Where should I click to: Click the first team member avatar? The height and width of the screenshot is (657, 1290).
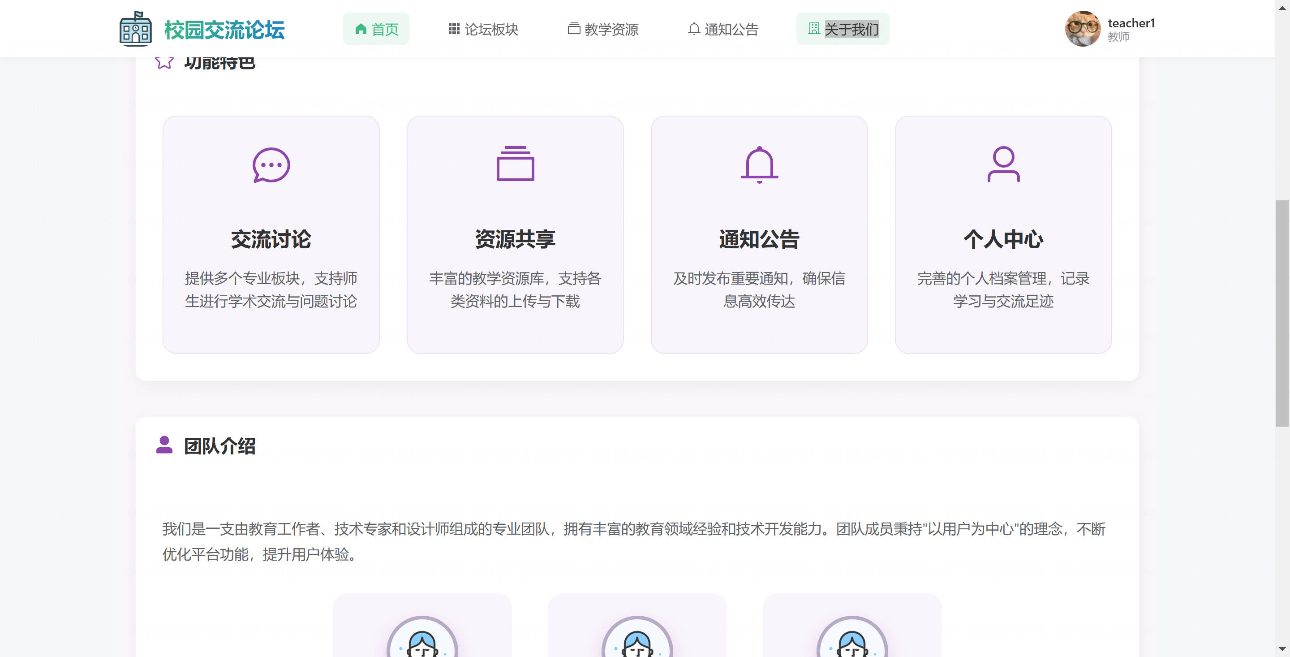422,636
